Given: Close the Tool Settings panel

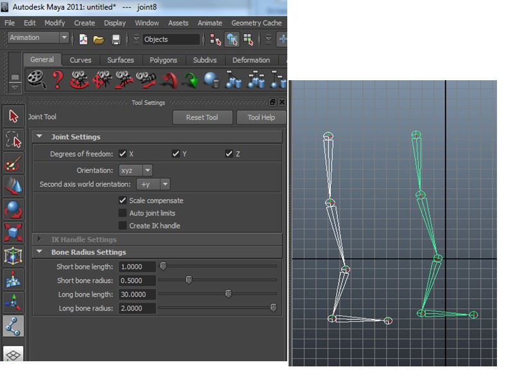Looking at the screenshot, I should (x=282, y=102).
